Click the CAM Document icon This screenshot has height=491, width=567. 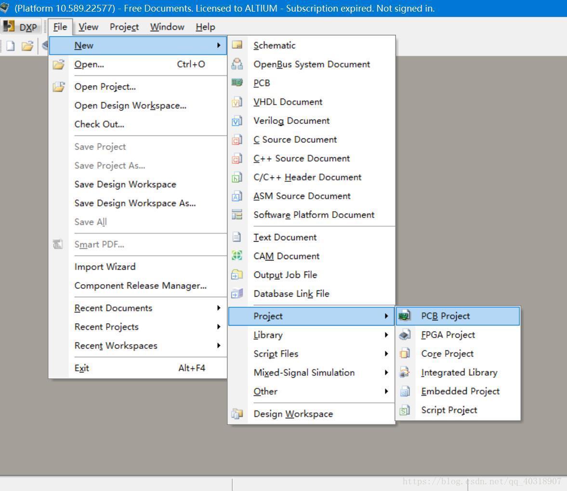pos(237,256)
